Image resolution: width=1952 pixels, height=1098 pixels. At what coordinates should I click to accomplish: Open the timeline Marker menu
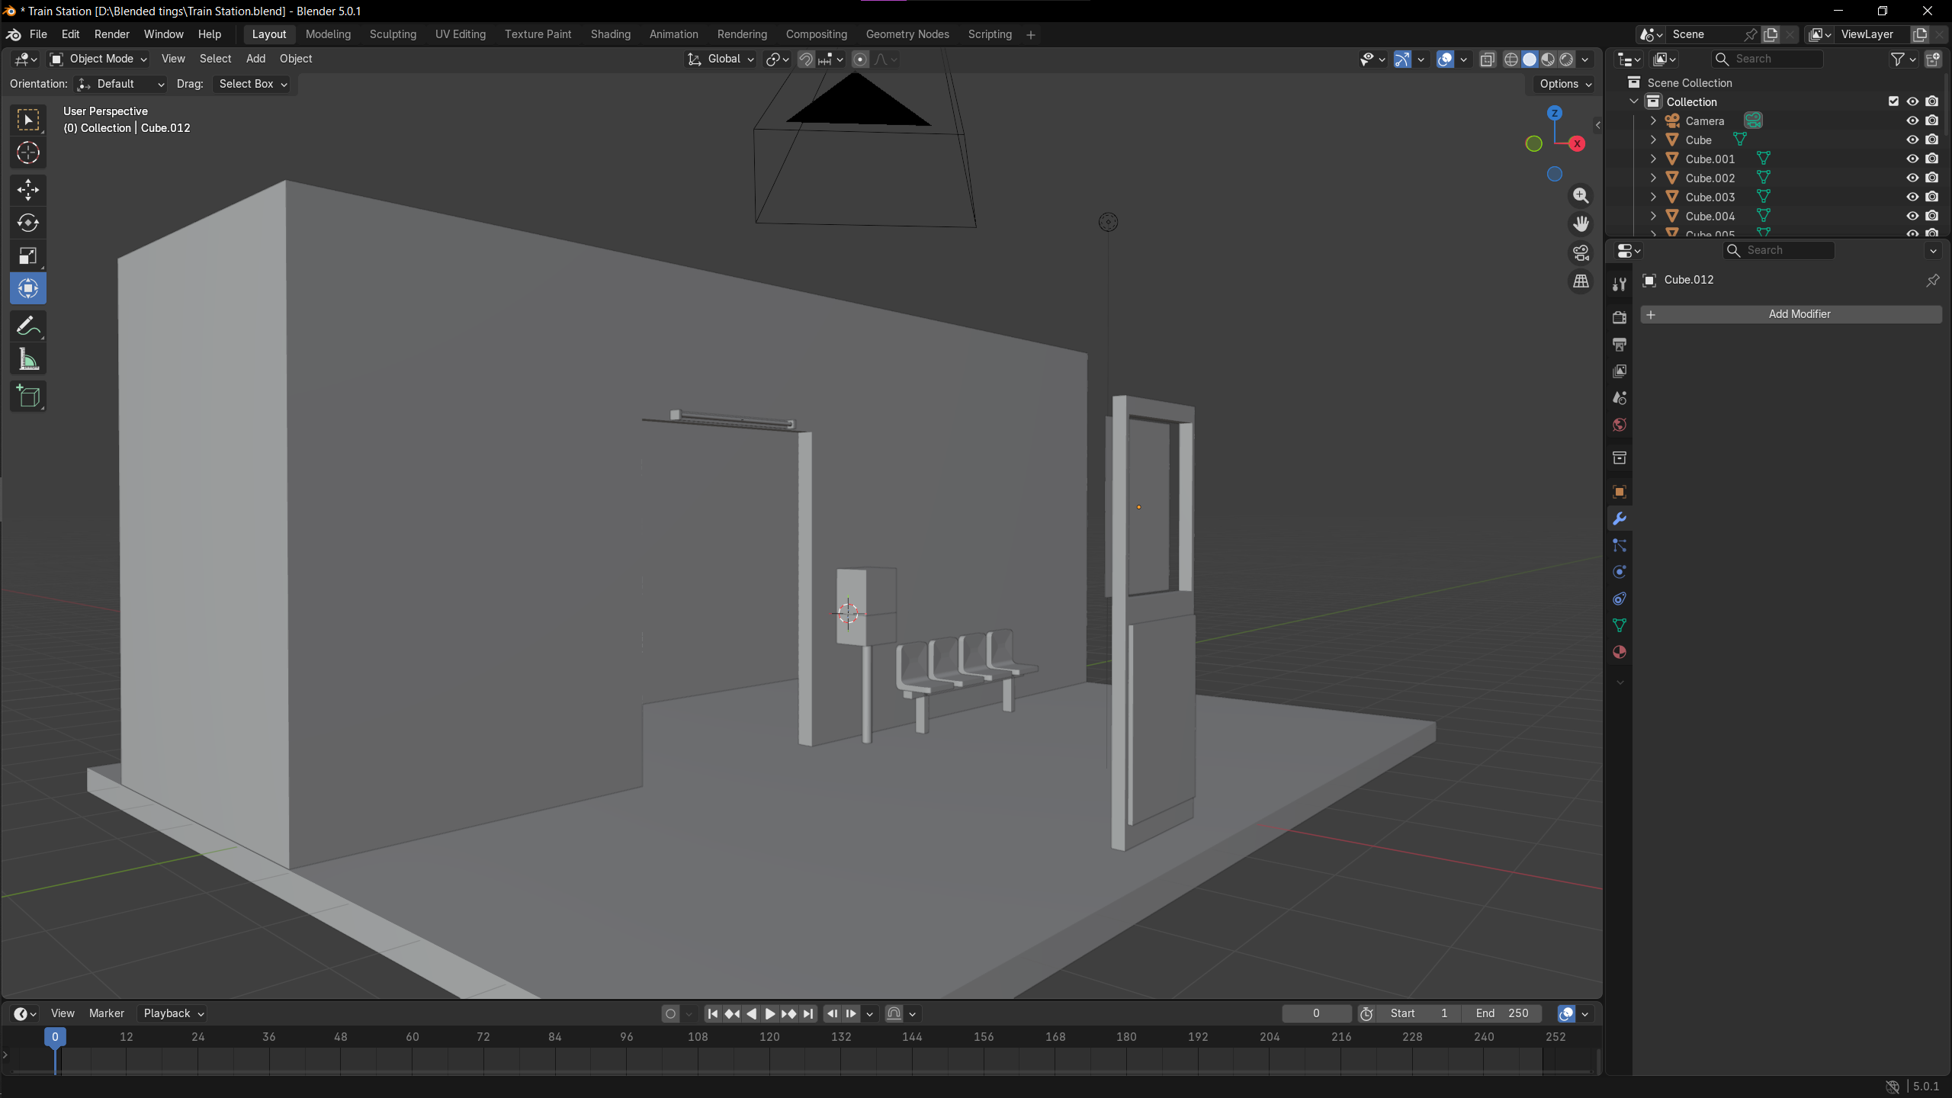[x=107, y=1013]
